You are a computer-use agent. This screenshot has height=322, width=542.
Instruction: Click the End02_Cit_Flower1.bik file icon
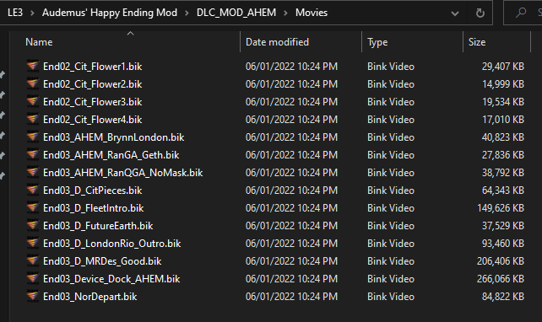pyautogui.click(x=32, y=67)
